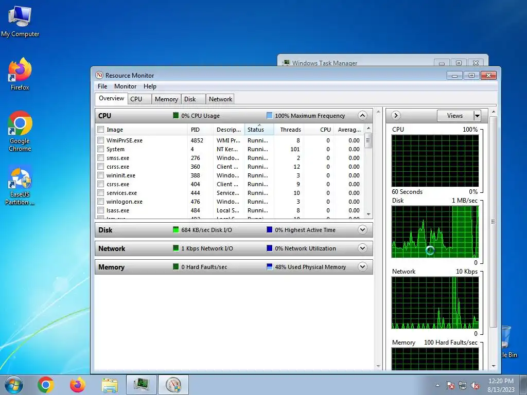
Task: Click Resource Monitor taskbar button
Action: 173,385
